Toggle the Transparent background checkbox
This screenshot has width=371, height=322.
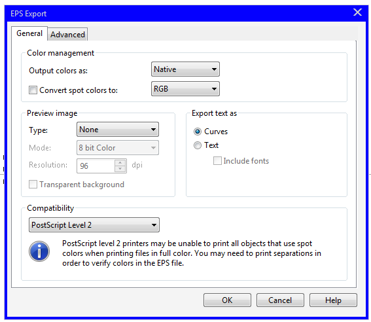(x=33, y=184)
